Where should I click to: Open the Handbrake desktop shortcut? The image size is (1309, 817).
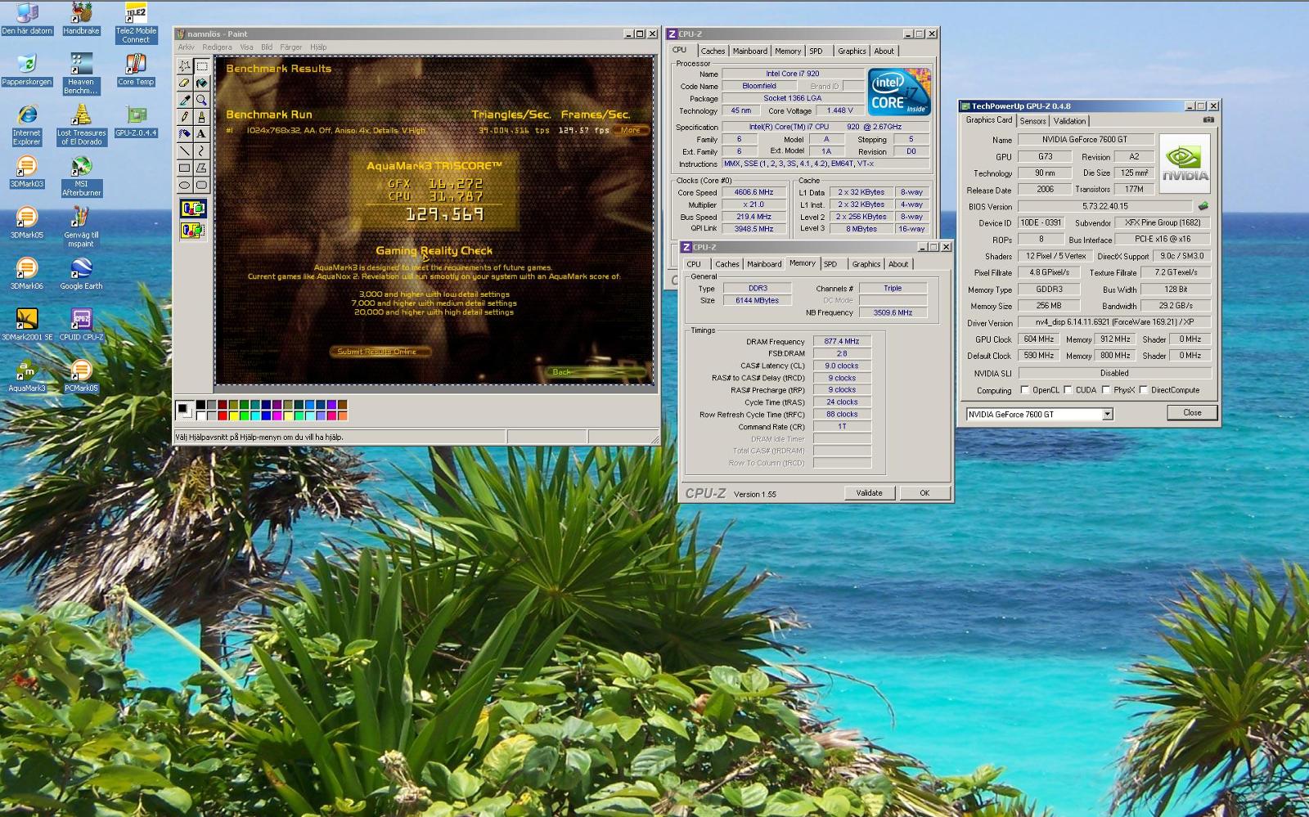pos(81,19)
